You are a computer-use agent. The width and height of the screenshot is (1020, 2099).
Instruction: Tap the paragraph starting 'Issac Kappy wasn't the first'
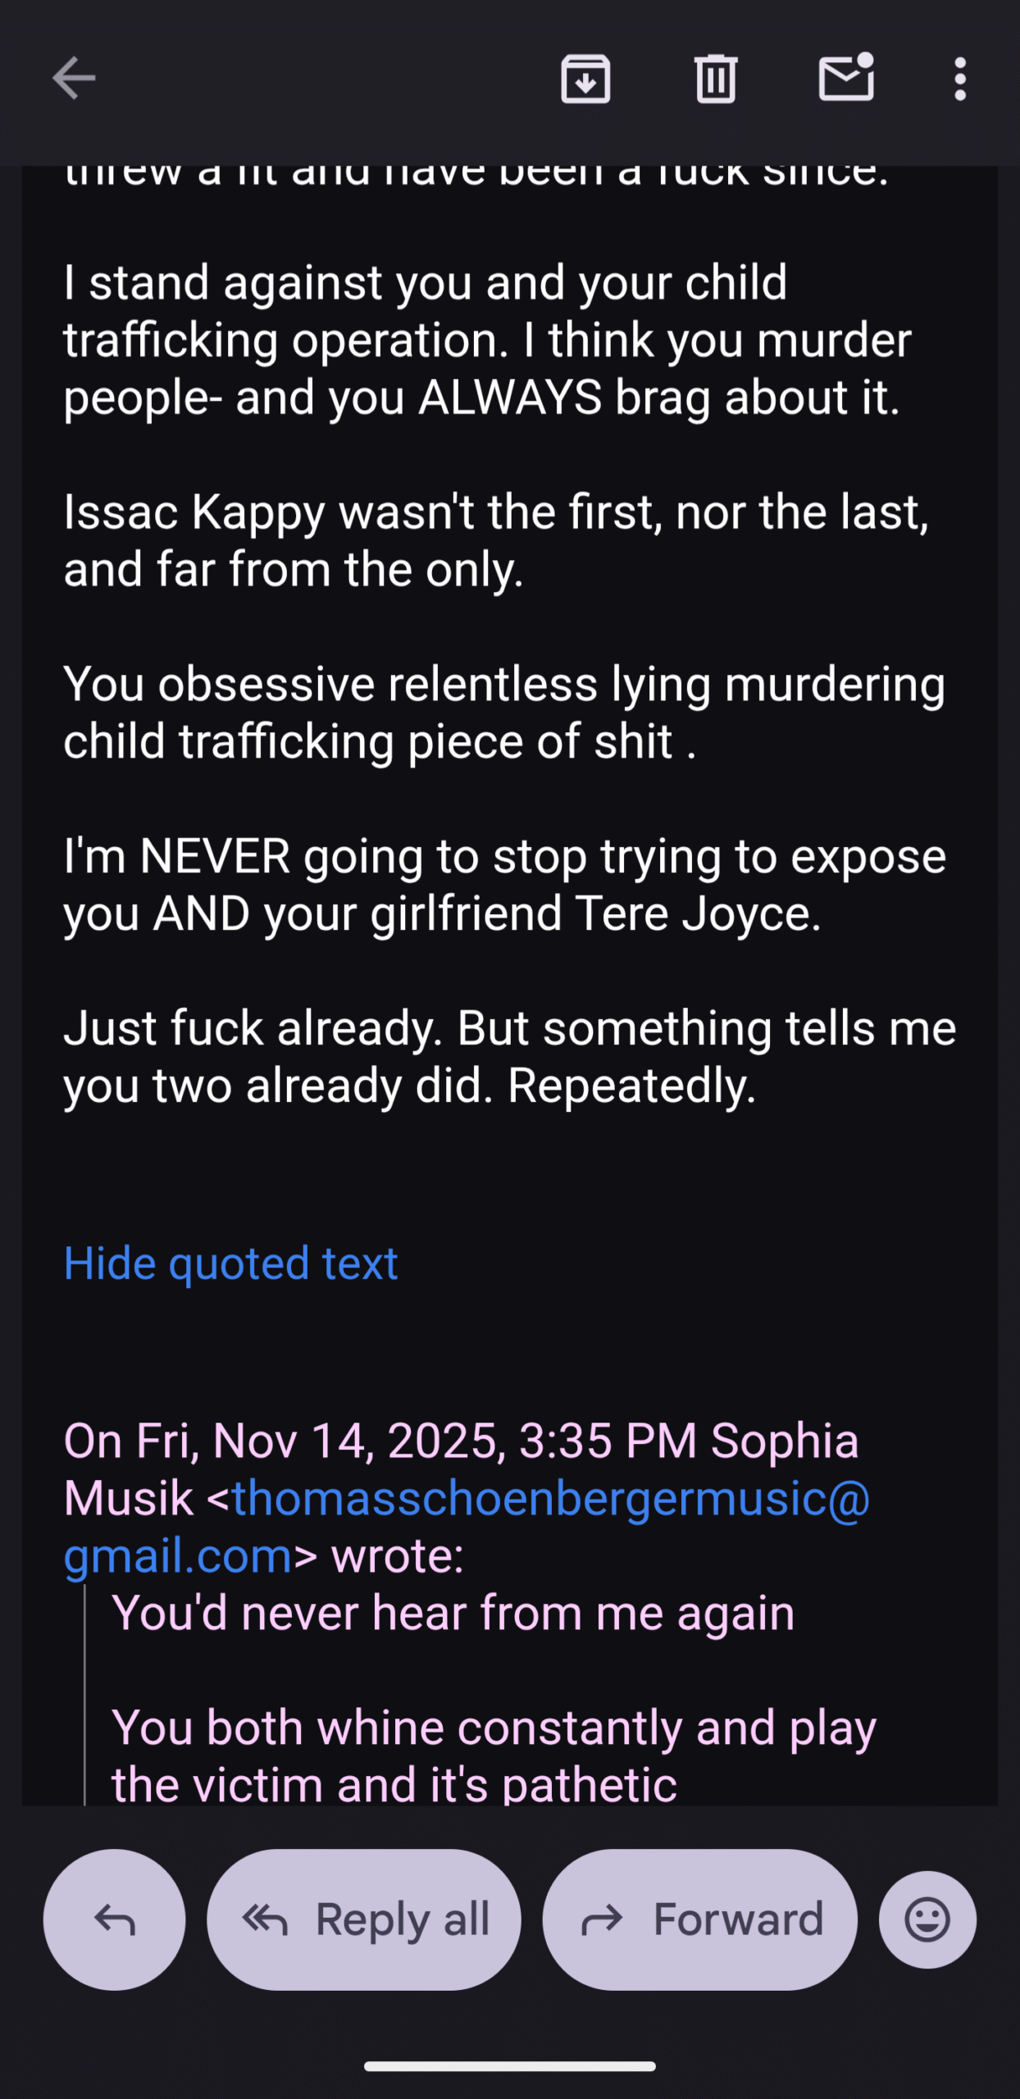pos(496,540)
